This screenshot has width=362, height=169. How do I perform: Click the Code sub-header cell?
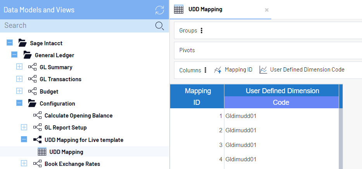click(281, 102)
